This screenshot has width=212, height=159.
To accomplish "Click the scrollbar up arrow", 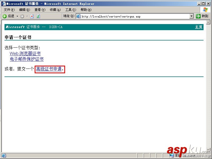I will (x=208, y=22).
